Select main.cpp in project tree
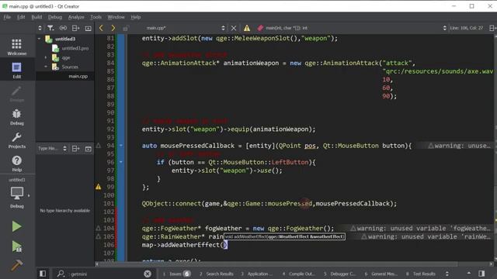The height and width of the screenshot is (279, 497). click(x=78, y=76)
